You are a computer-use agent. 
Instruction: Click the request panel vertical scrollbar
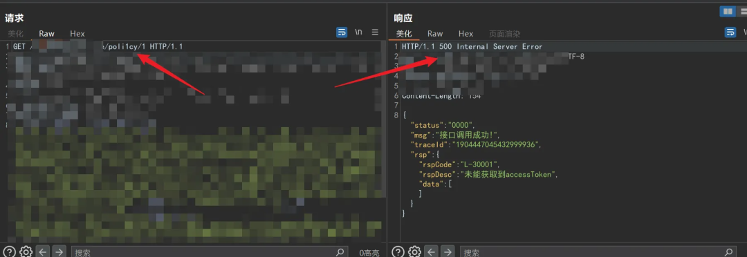(383, 119)
